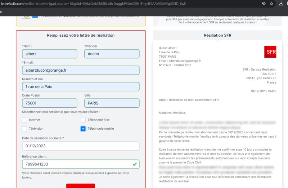Uncheck the Téléphonie mobile checkbox

pos(83,129)
